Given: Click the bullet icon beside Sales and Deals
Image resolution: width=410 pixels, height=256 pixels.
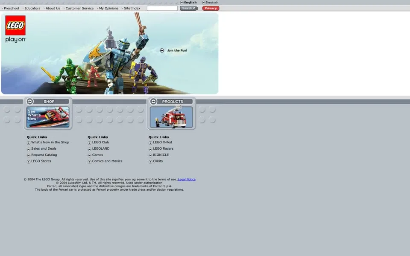Looking at the screenshot, I should coord(29,149).
